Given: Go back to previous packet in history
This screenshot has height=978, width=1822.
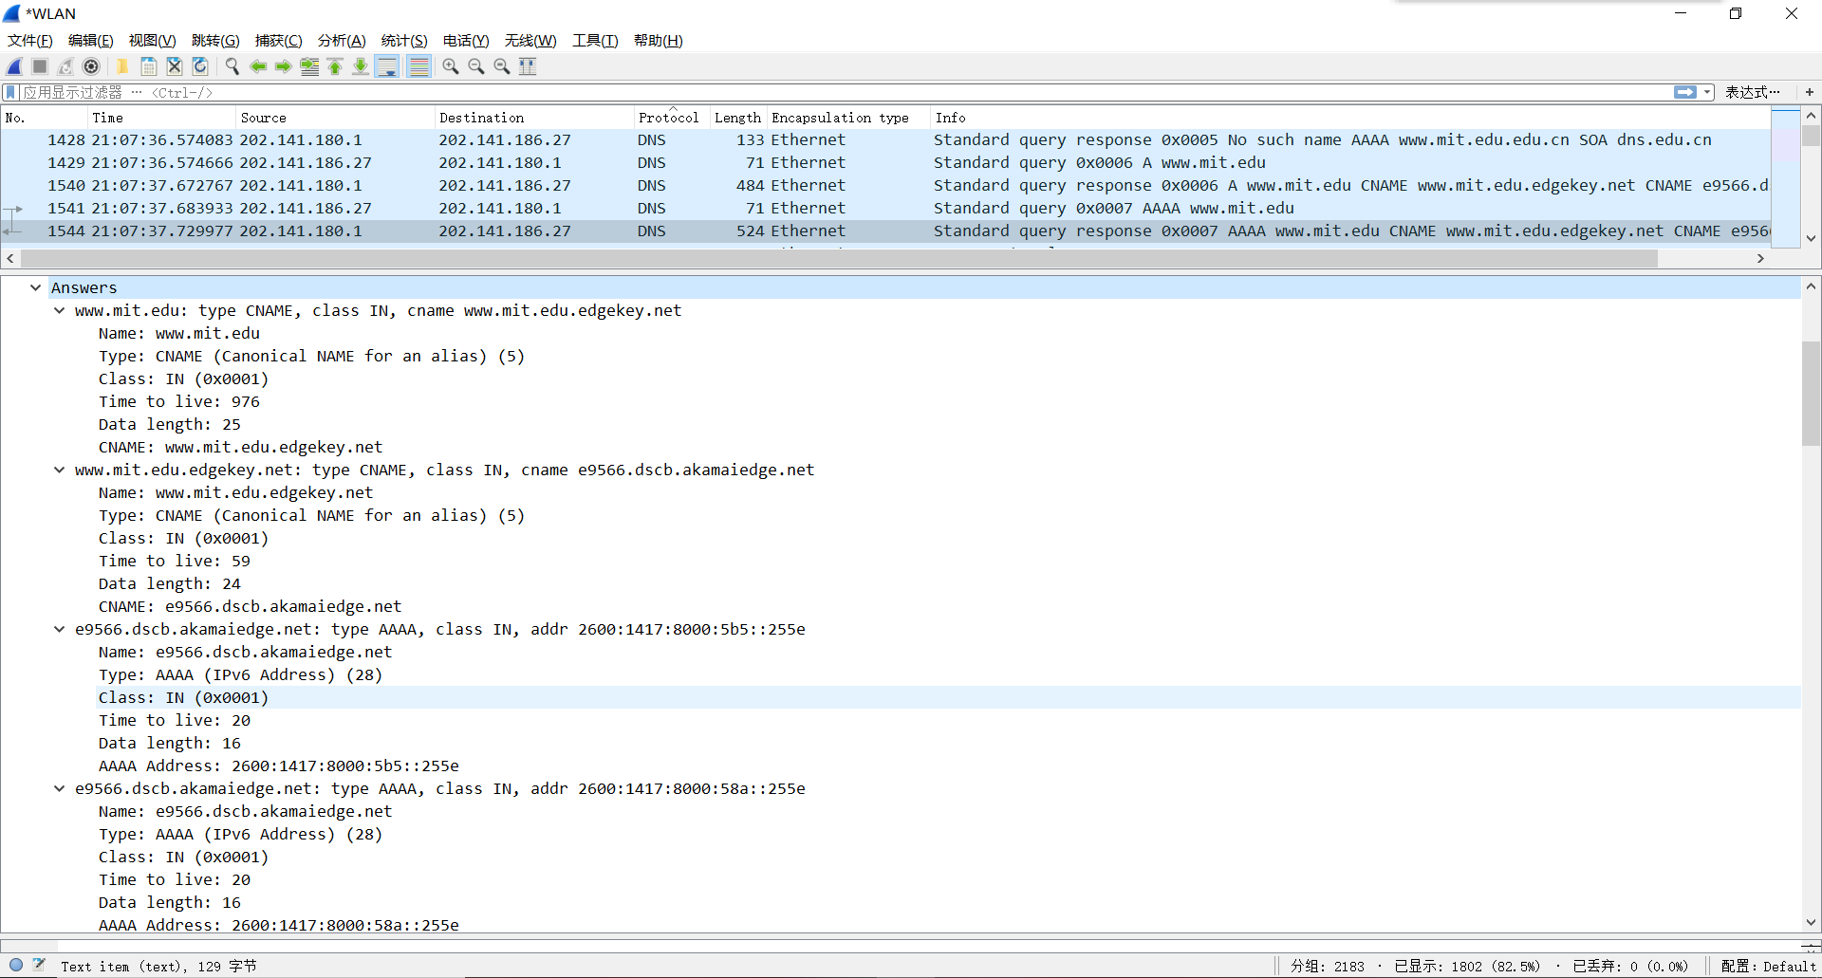Looking at the screenshot, I should [x=257, y=66].
